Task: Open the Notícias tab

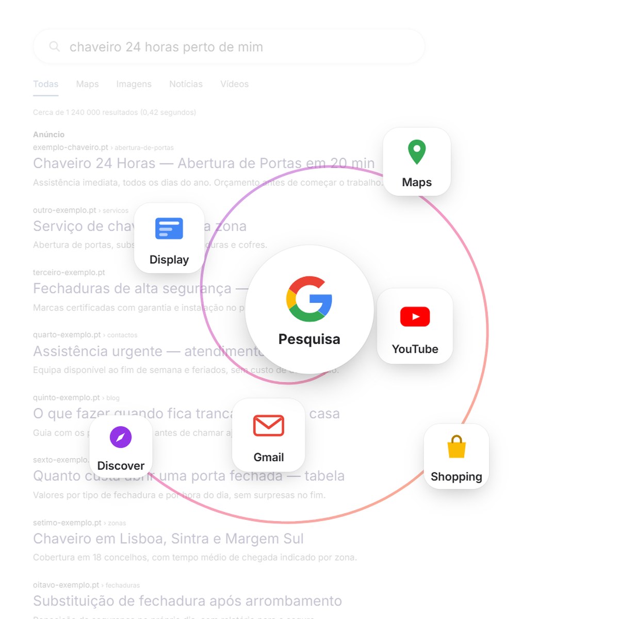Action: coord(186,84)
